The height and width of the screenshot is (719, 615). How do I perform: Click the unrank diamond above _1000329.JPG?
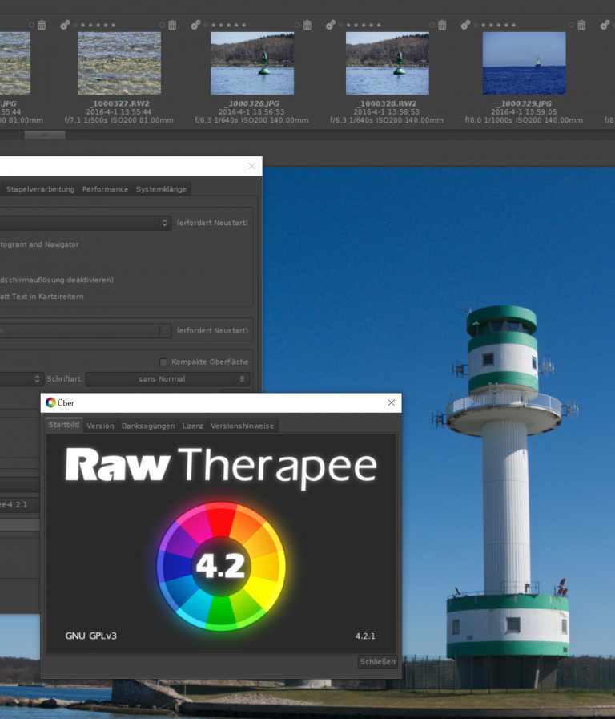pyautogui.click(x=476, y=25)
